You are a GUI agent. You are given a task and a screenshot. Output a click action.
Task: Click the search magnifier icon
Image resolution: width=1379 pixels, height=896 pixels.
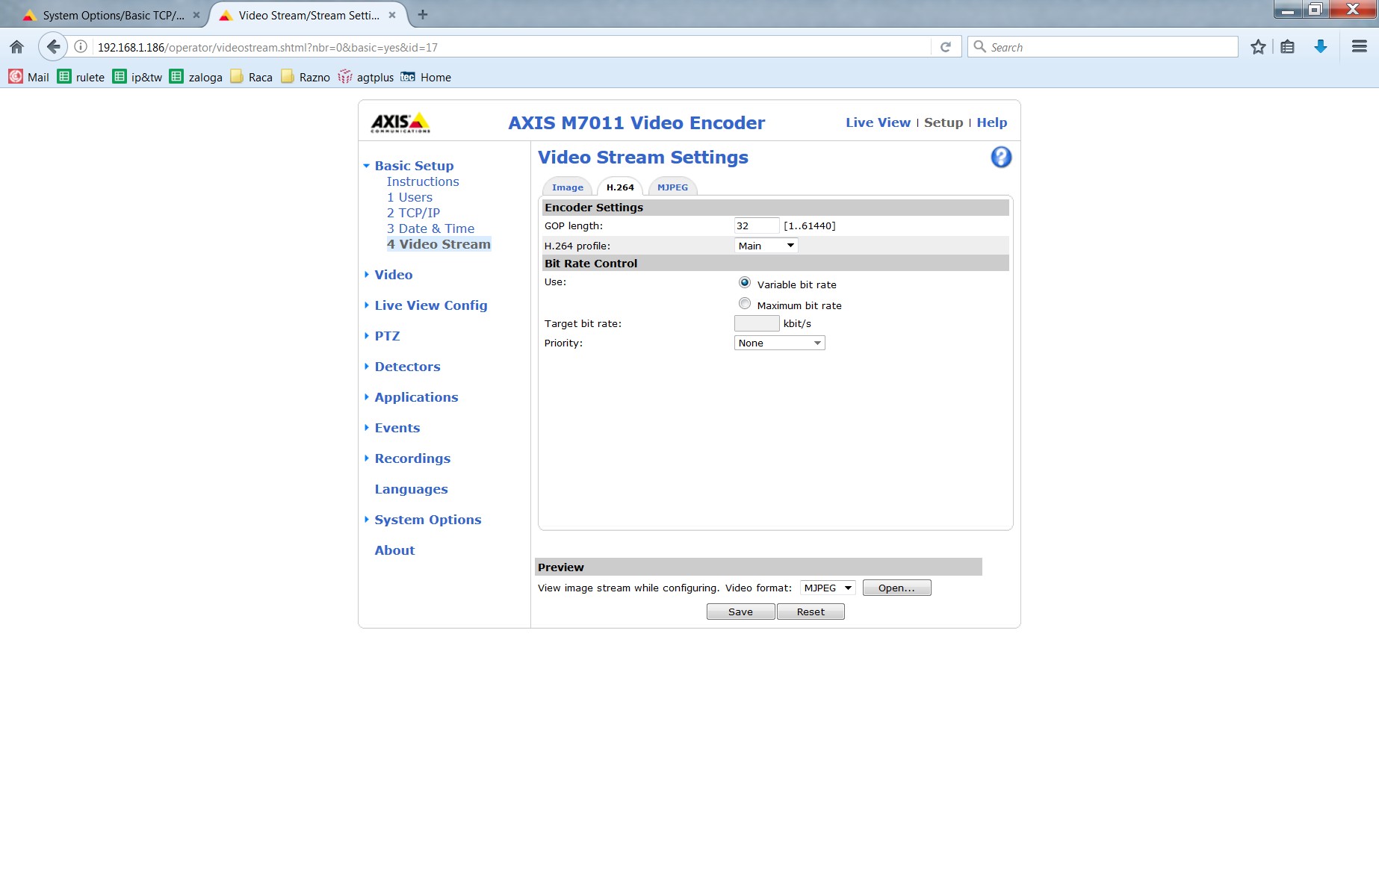[x=979, y=47]
